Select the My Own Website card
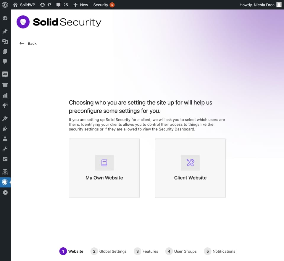Image resolution: width=284 pixels, height=261 pixels. 104,168
